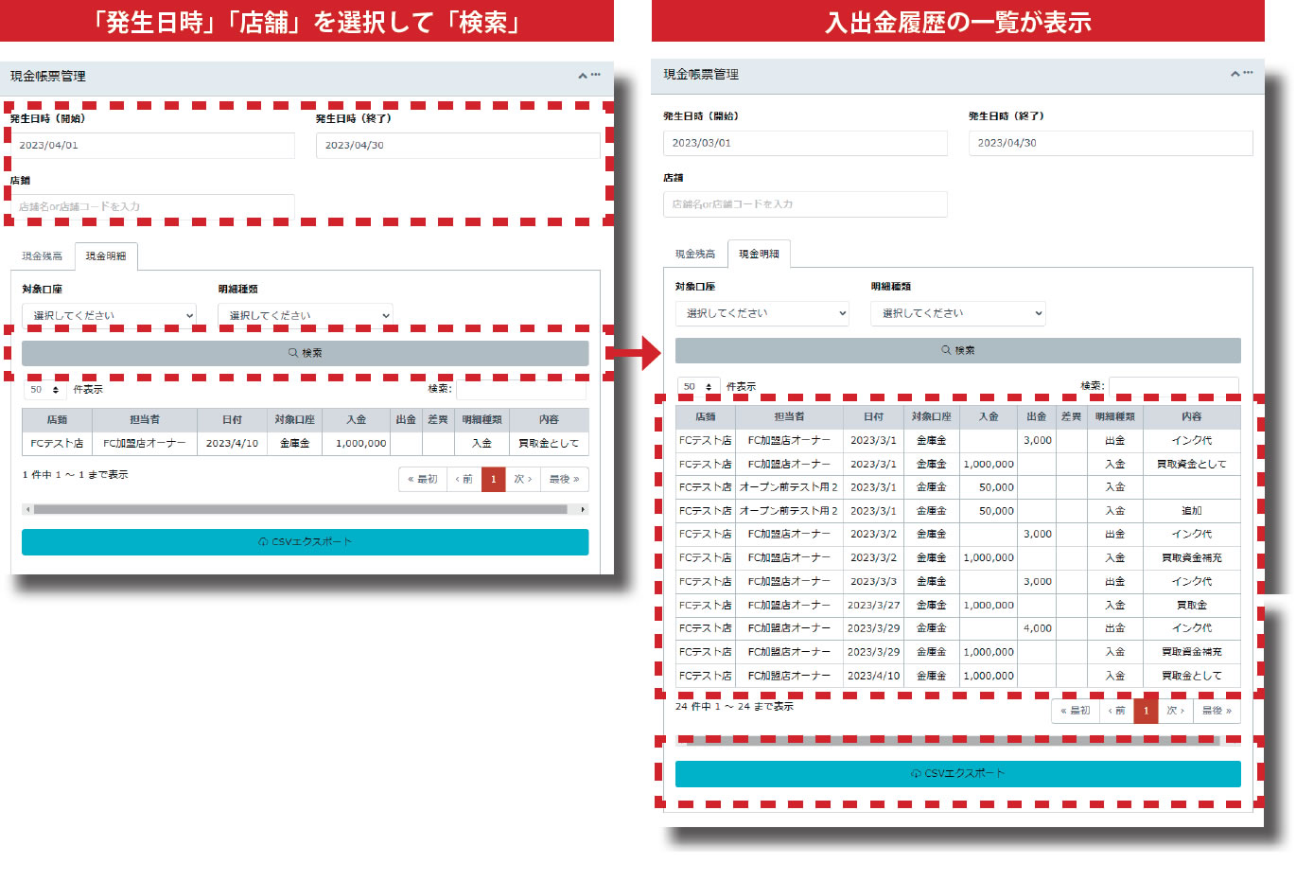Open the left 明細種類 dropdown
The height and width of the screenshot is (881, 1296).
(x=305, y=315)
